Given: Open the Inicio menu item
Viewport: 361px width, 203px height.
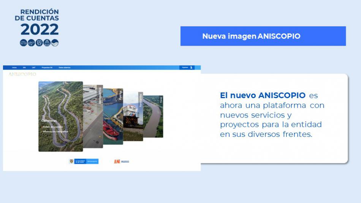Looking at the screenshot, I should (14, 68).
